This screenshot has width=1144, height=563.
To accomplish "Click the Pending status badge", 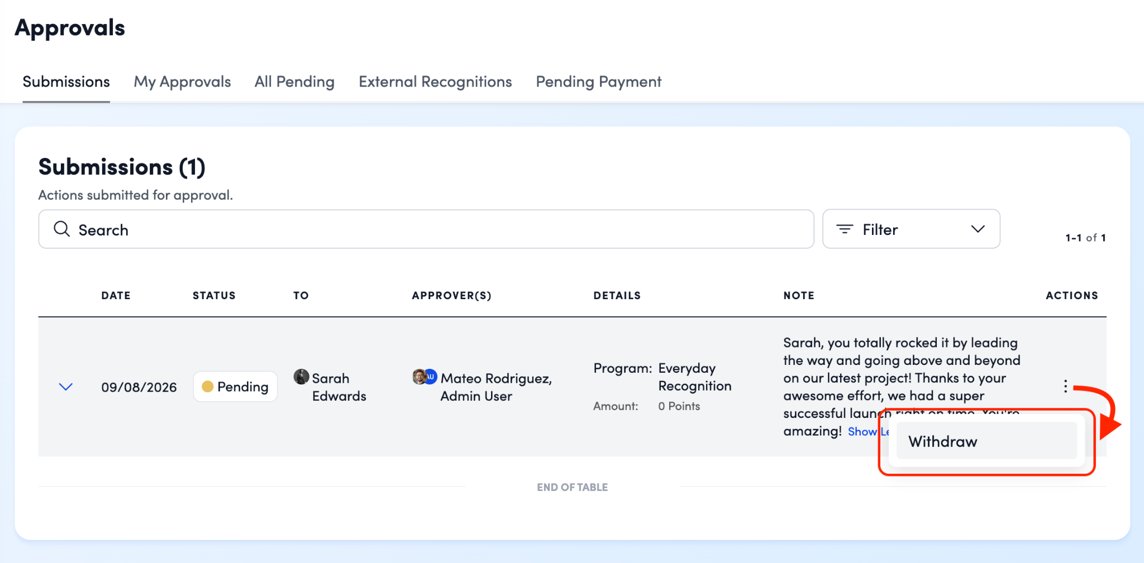I will coord(235,387).
